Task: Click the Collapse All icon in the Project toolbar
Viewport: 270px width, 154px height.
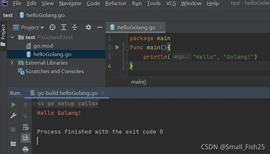Action: point(74,27)
